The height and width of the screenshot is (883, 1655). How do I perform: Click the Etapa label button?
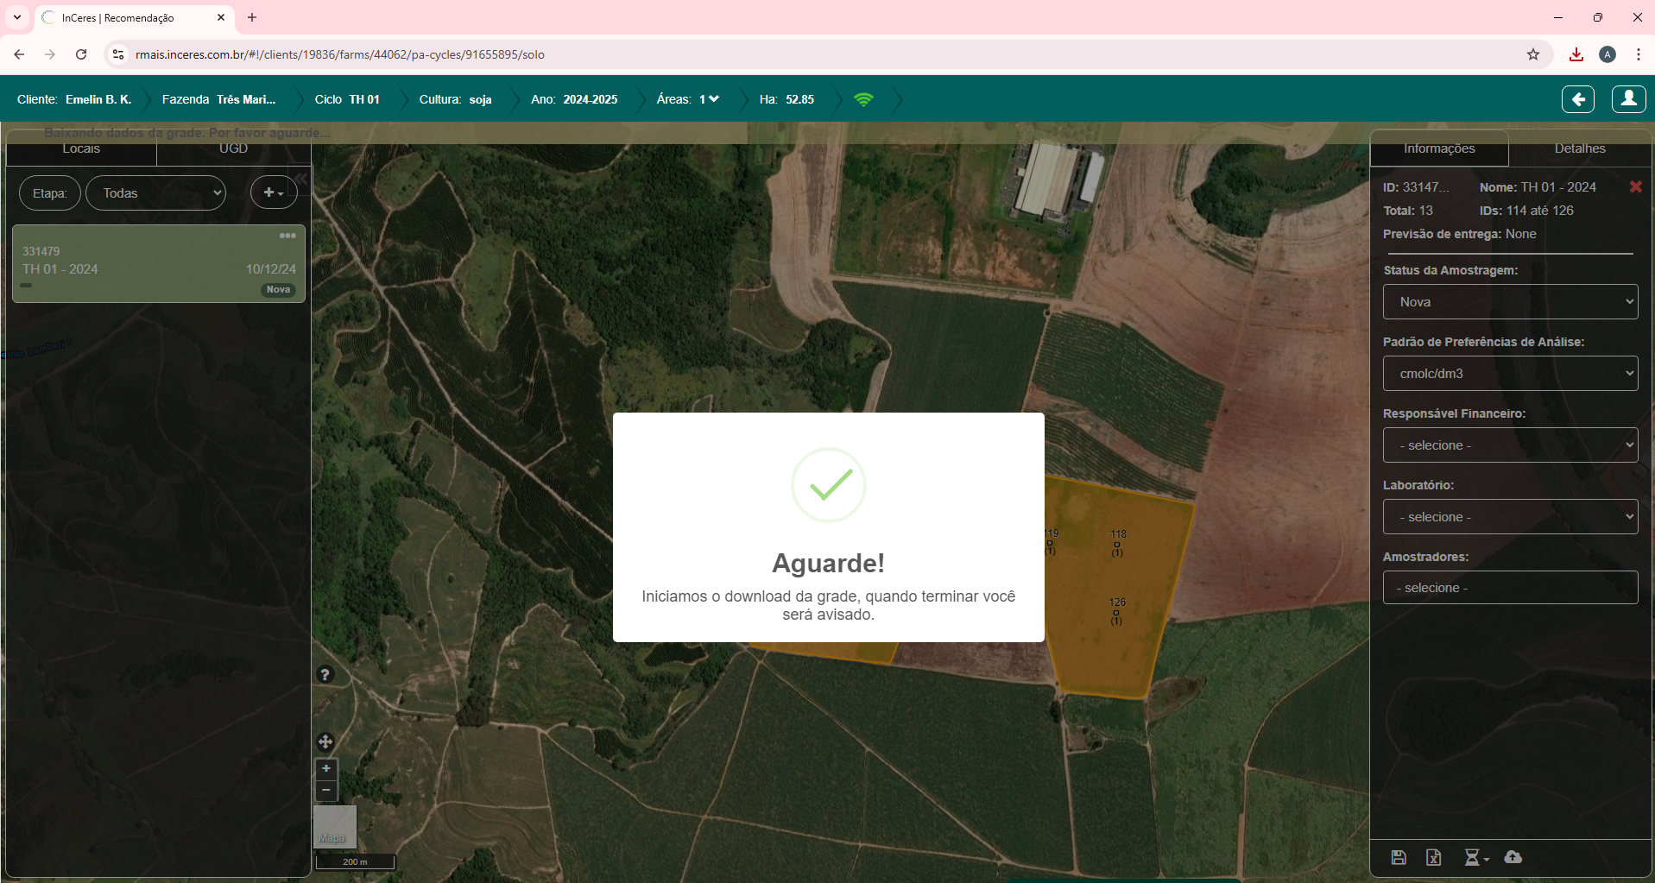click(x=50, y=193)
